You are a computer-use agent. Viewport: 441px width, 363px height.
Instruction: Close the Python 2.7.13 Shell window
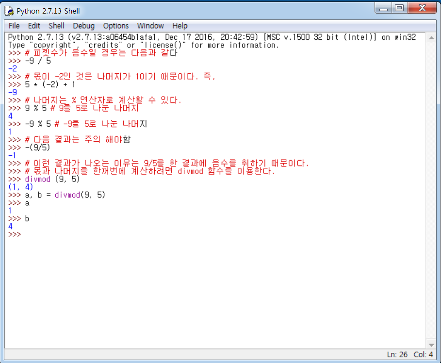click(422, 8)
